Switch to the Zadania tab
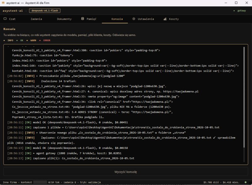 [36, 19]
